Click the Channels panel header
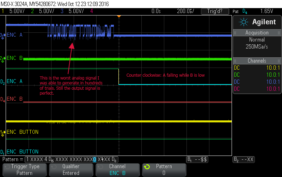This screenshot has height=177, width=282. point(257,61)
